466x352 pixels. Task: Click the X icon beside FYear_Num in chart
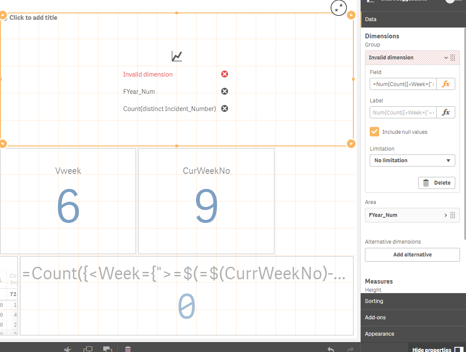[224, 91]
